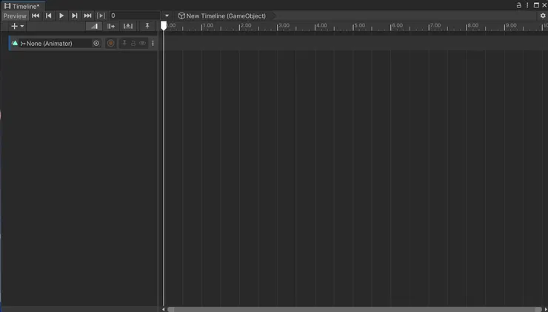Click the scrollbar left arrow

pos(163,309)
